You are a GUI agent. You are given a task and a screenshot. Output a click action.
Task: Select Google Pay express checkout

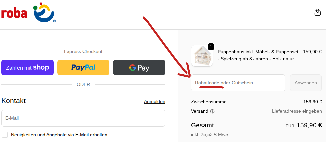click(139, 68)
